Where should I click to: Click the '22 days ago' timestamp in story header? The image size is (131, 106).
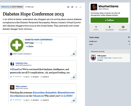29,7
